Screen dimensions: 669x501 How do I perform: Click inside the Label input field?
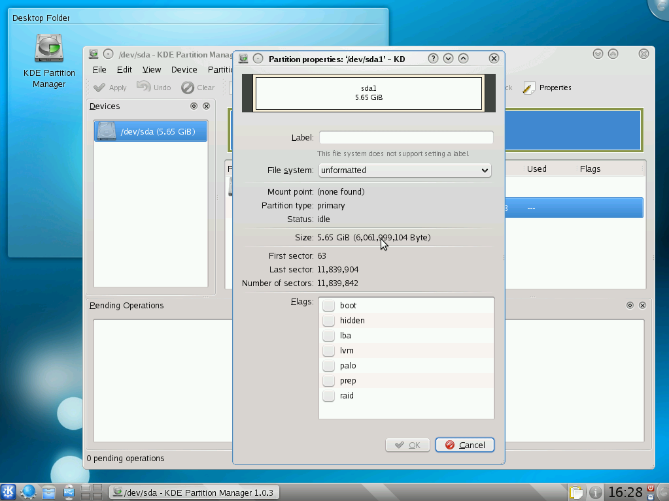[x=405, y=137]
